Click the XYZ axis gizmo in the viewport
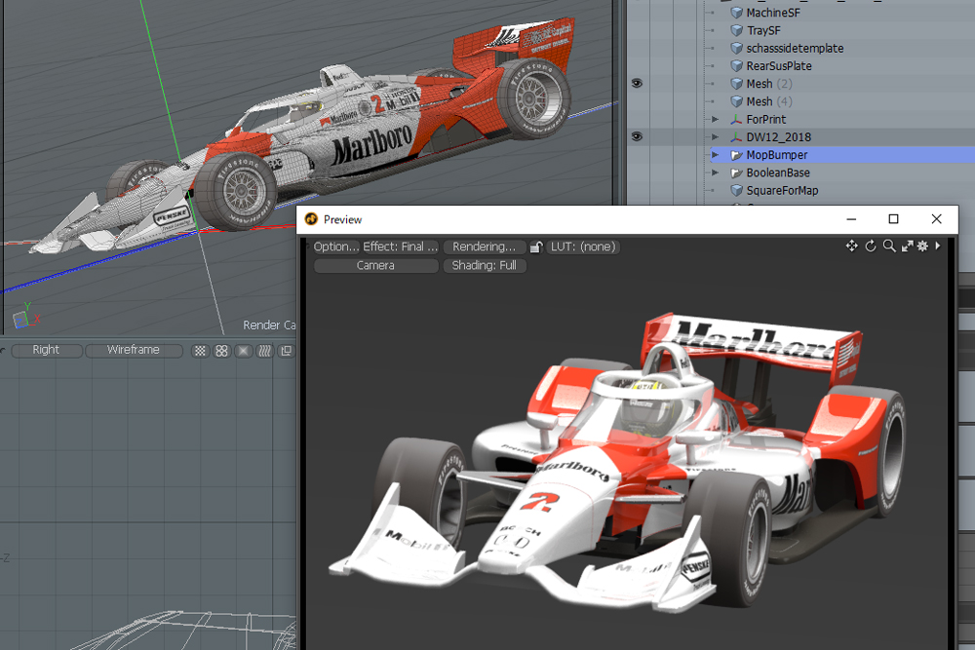Viewport: 975px width, 650px height. [x=26, y=317]
